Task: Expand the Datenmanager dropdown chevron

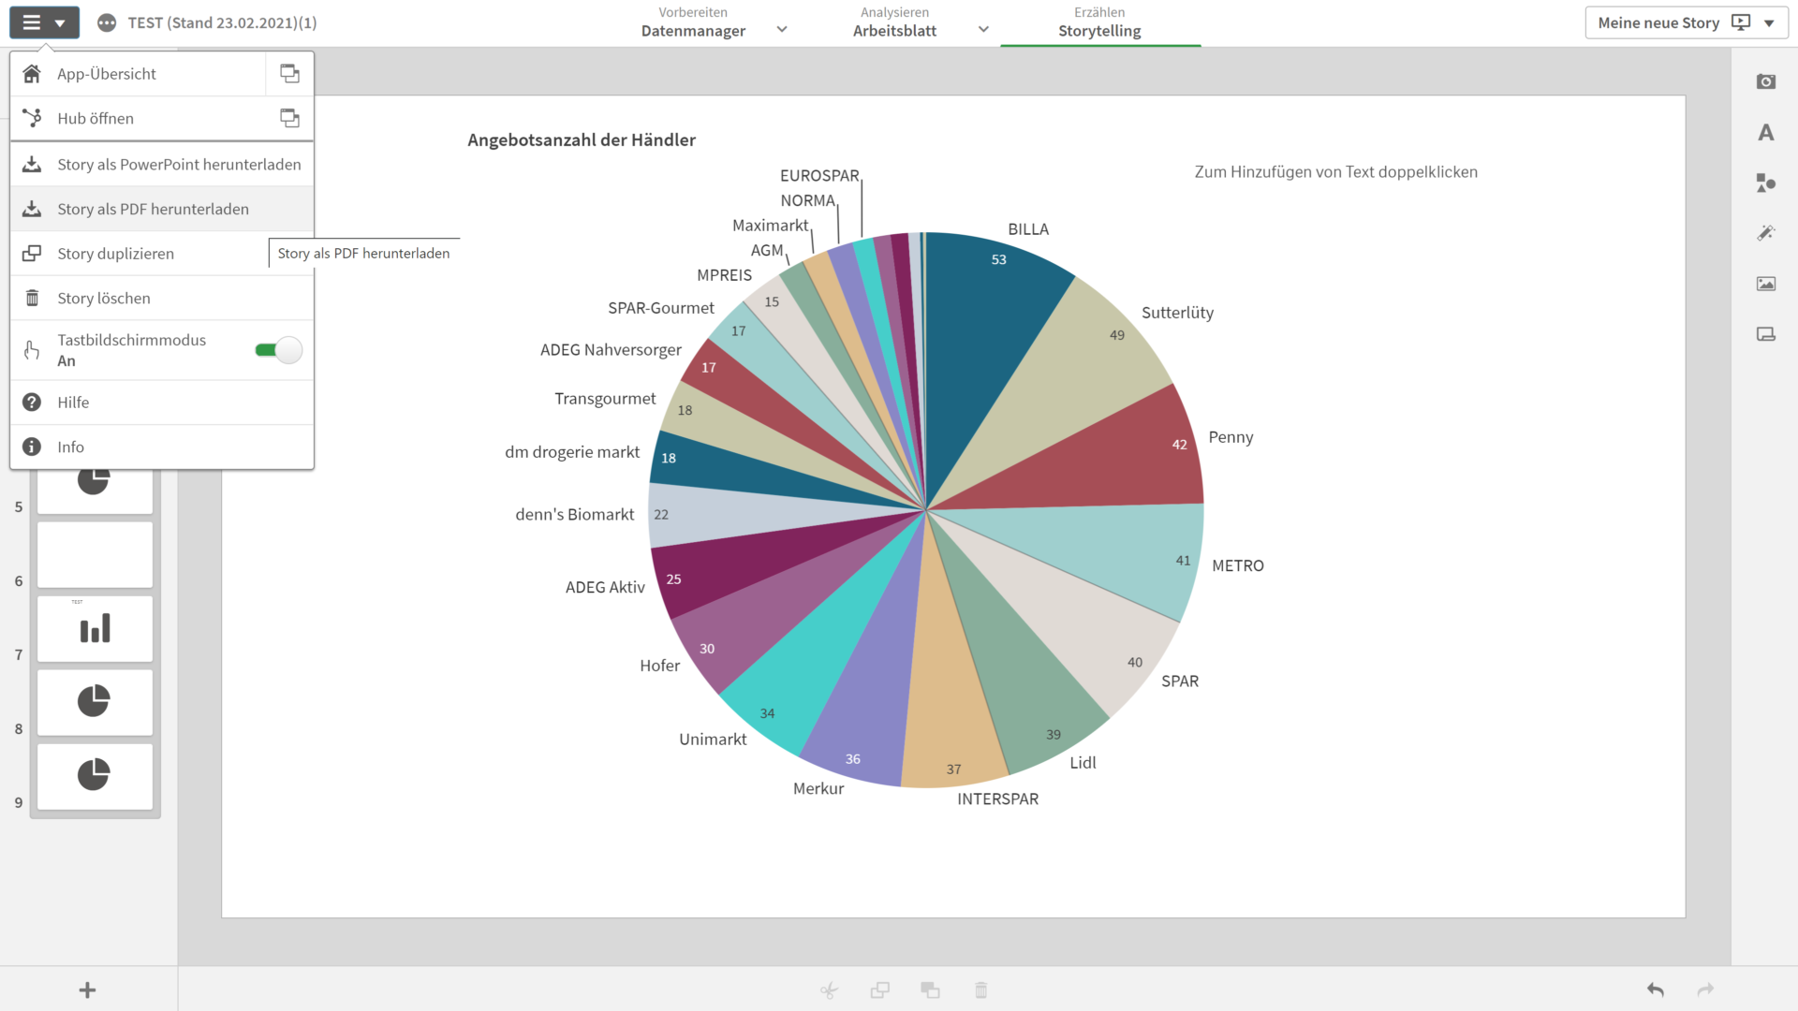Action: coord(782,30)
